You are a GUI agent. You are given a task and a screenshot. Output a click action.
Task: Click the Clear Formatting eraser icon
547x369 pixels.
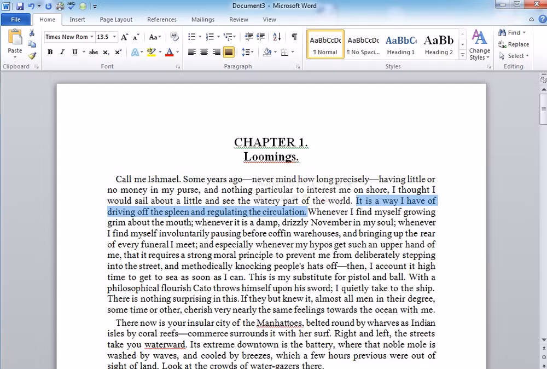click(x=174, y=37)
